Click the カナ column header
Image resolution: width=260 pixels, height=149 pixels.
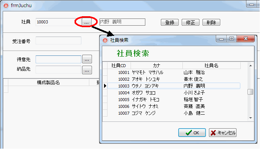point(157,66)
